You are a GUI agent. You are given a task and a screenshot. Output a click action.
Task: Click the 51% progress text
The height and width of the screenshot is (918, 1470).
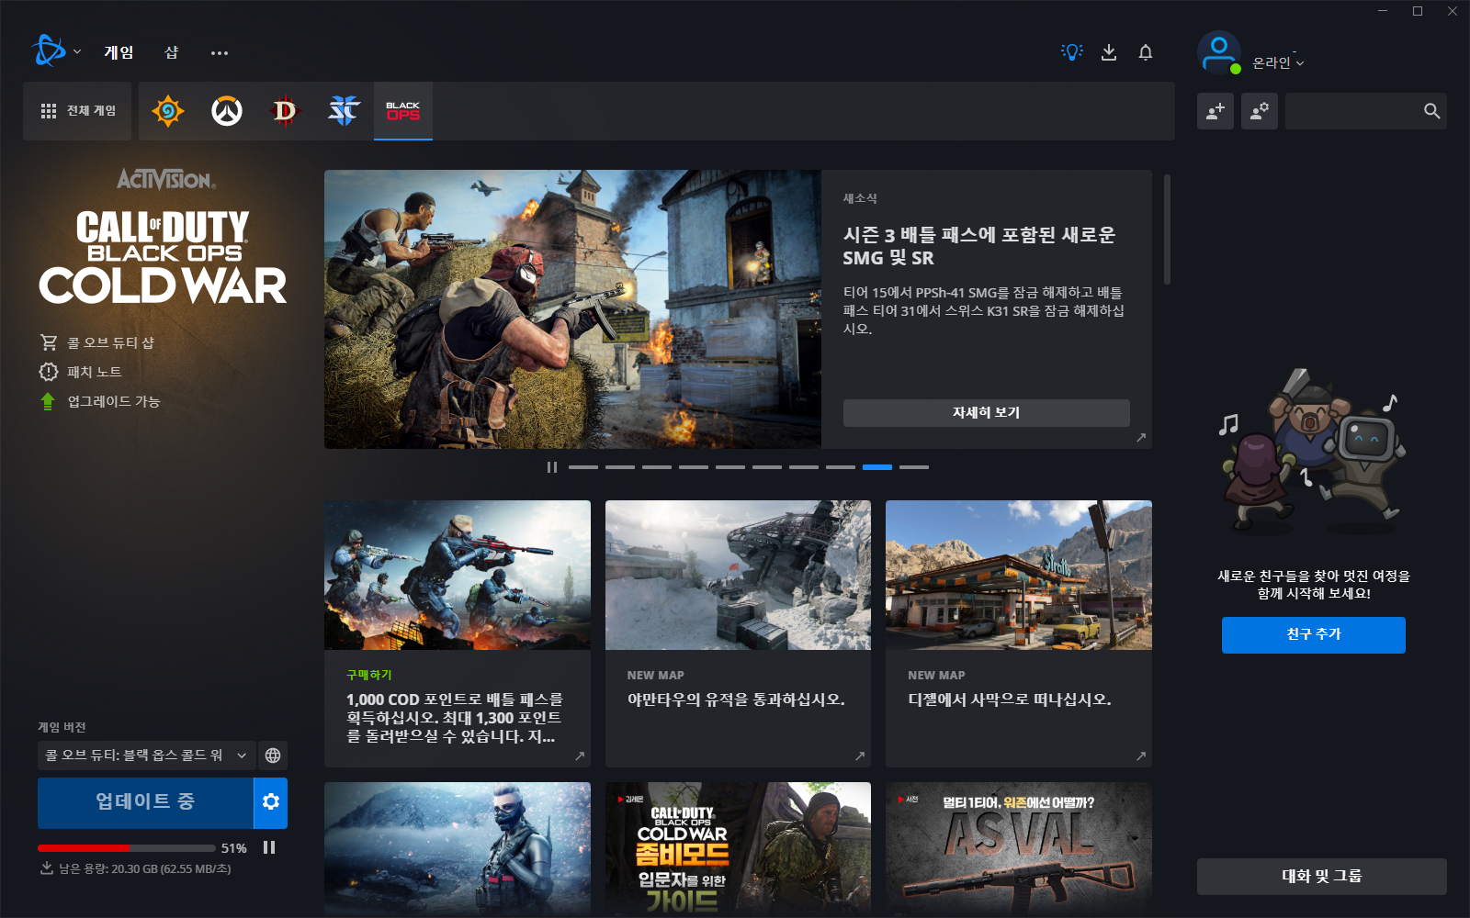coord(233,848)
